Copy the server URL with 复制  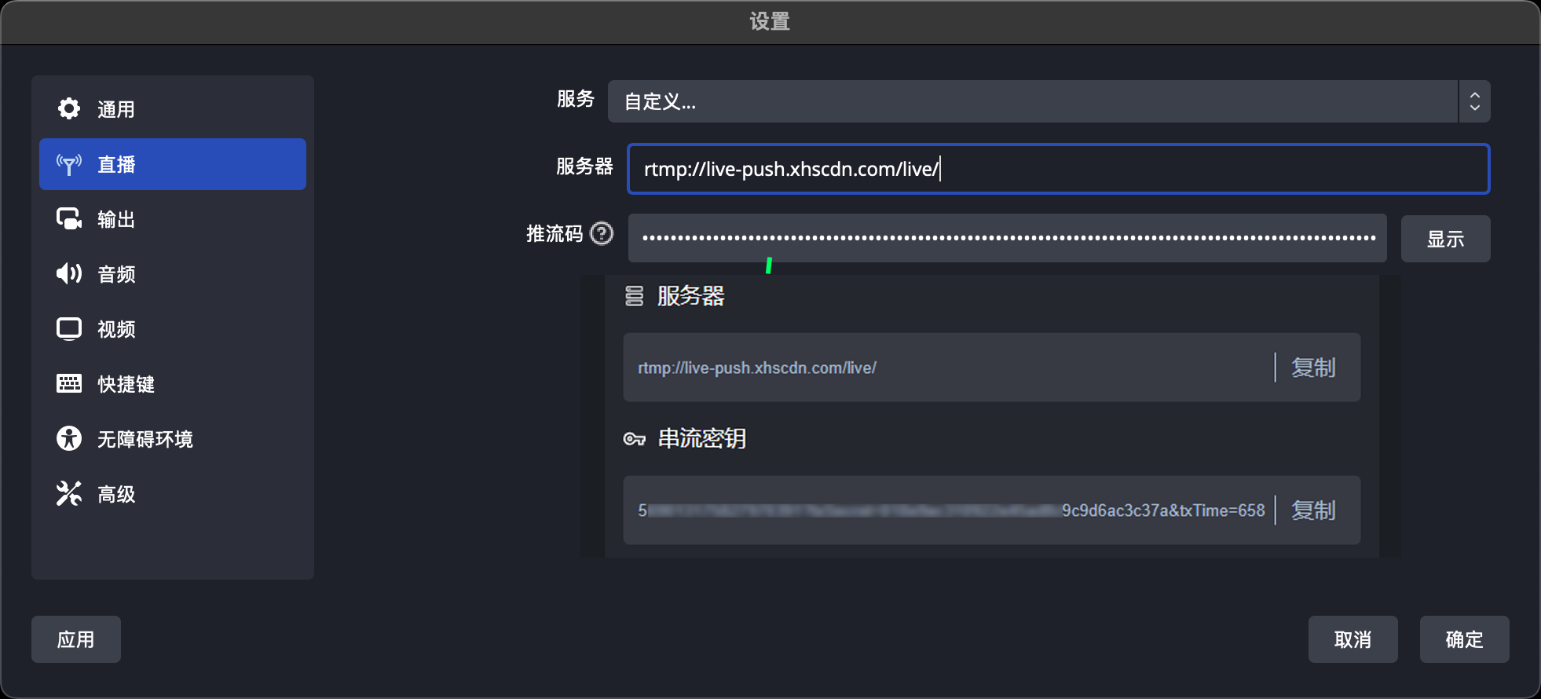click(1313, 368)
